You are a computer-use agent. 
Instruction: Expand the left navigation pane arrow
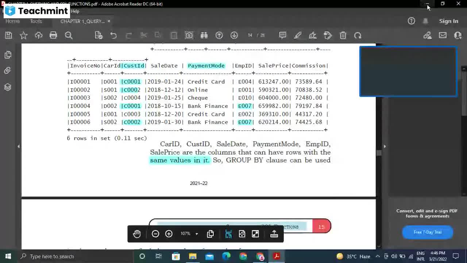point(19,146)
